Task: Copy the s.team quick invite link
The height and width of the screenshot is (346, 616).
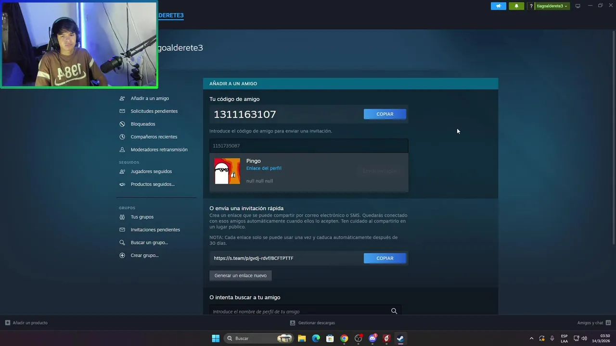Action: pyautogui.click(x=385, y=258)
